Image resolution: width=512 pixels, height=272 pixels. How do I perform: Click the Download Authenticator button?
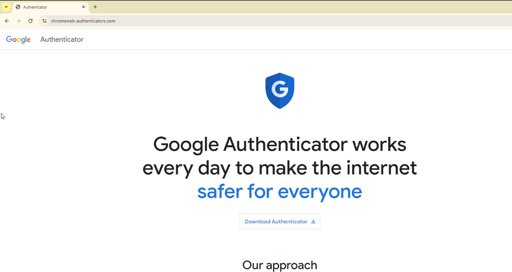coord(280,222)
